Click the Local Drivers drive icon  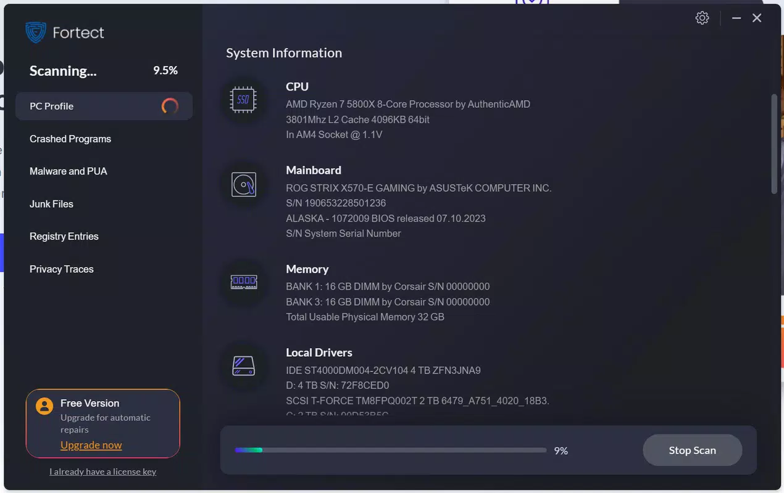[x=244, y=366]
